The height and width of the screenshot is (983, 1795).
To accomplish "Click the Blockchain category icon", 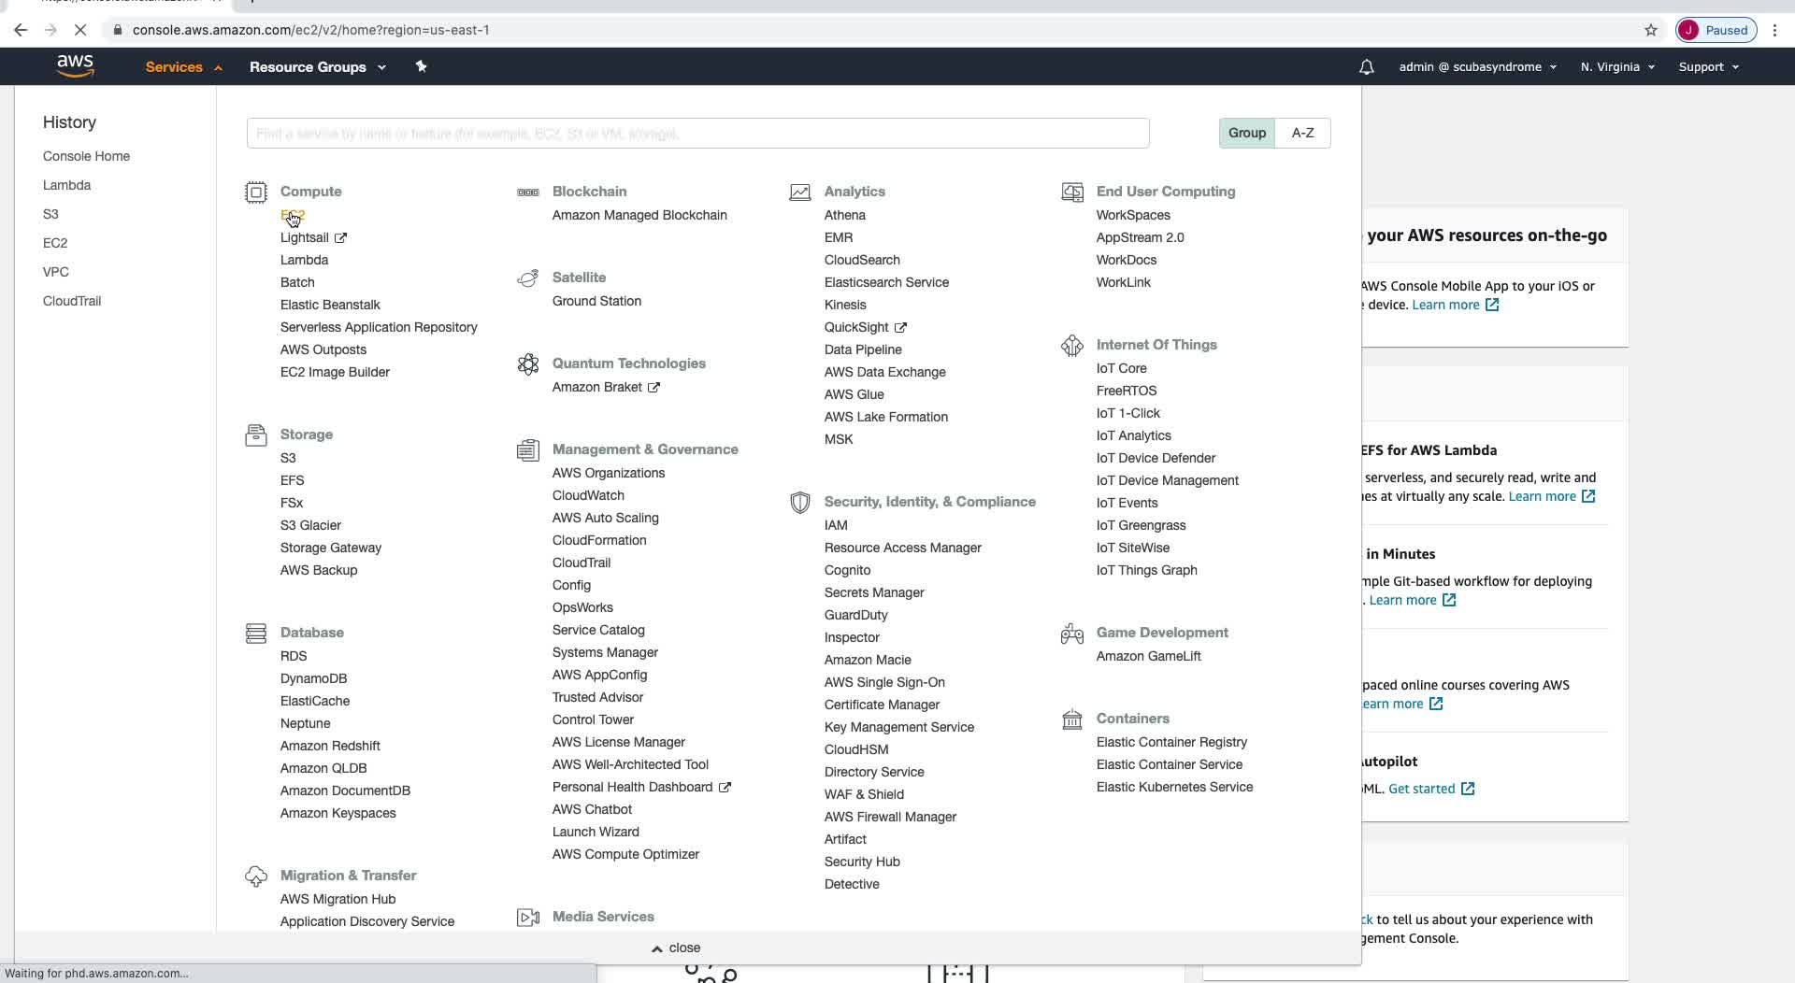I will tap(528, 192).
